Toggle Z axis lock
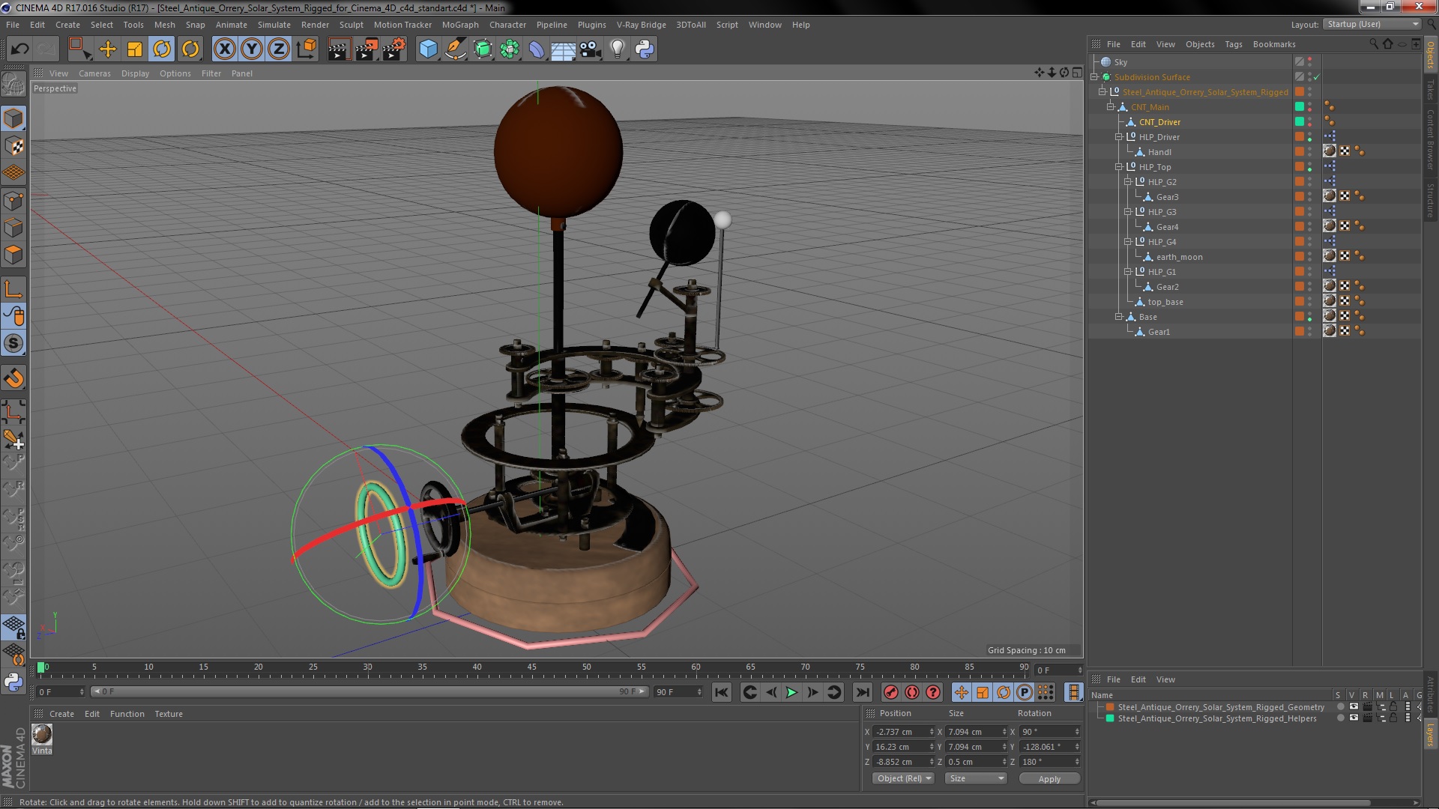The image size is (1439, 809). pos(279,49)
